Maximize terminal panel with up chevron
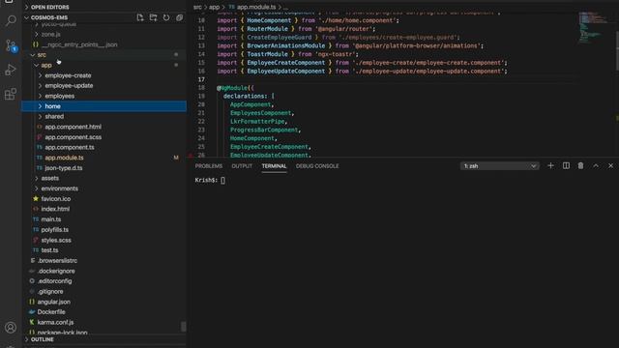Screen dimensions: 619x348 (596, 166)
